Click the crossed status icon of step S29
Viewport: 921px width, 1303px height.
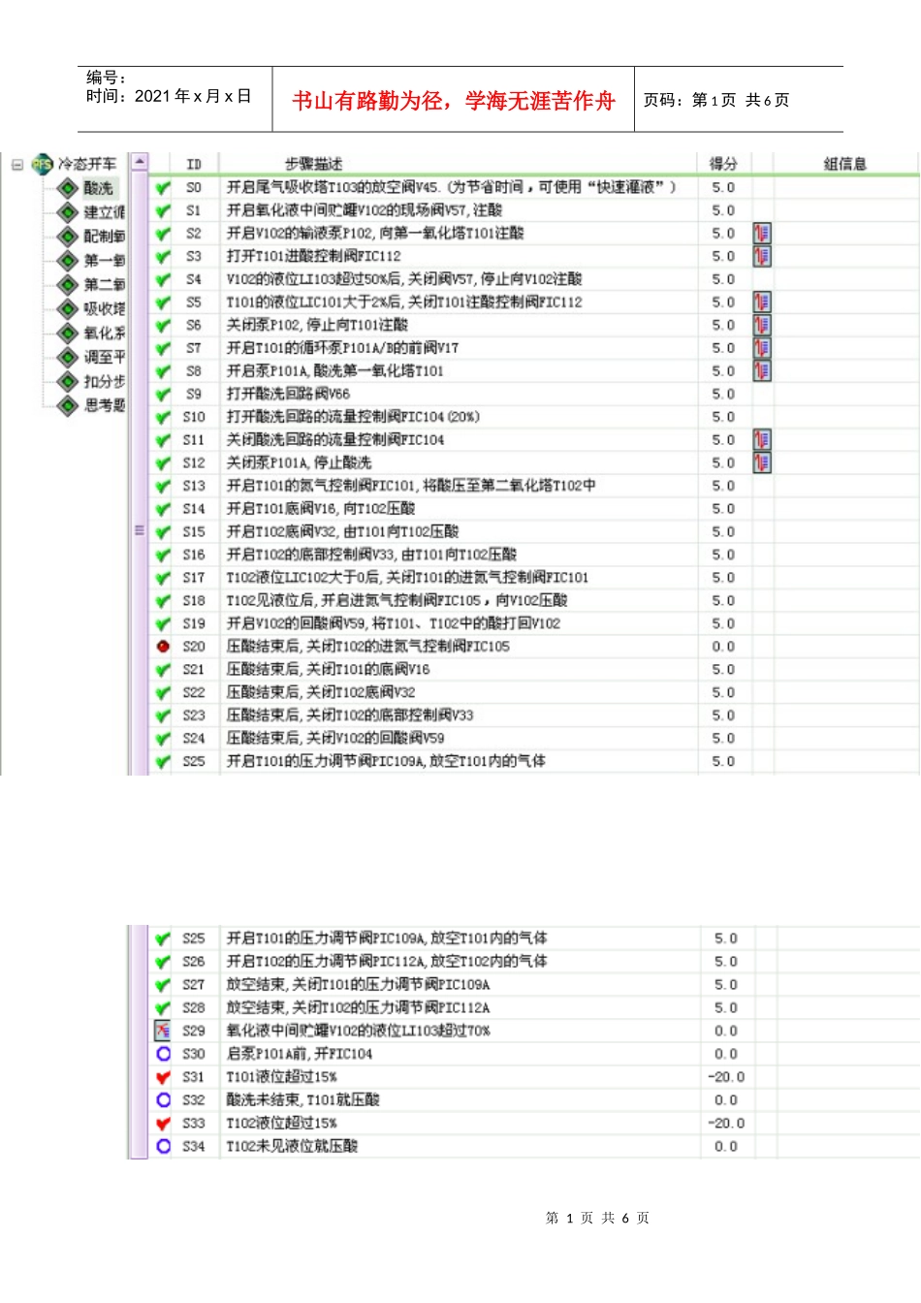pyautogui.click(x=163, y=1031)
